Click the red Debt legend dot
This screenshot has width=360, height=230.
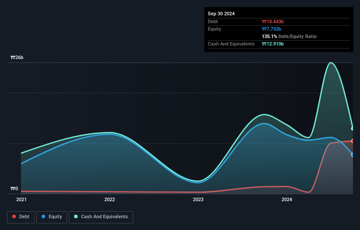point(14,216)
